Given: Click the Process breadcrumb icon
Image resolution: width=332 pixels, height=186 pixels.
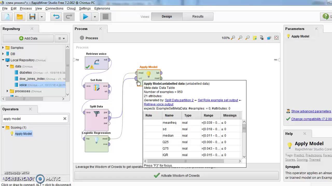Looking at the screenshot, I should (x=82, y=38).
